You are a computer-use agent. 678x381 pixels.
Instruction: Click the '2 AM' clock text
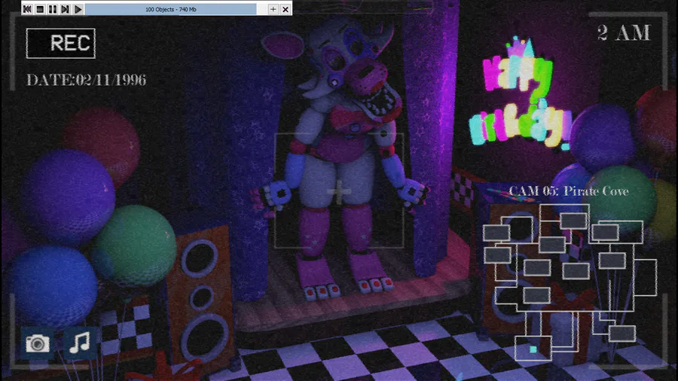(624, 33)
